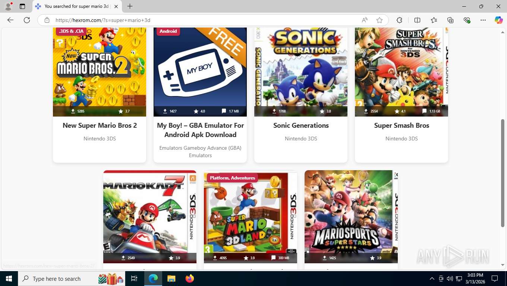Open the Collections icon

pyautogui.click(x=450, y=20)
